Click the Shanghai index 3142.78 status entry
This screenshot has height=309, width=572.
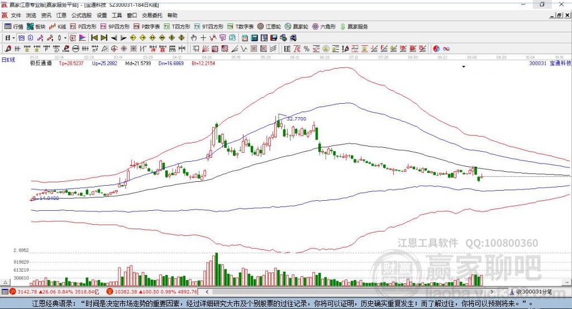click(55, 292)
